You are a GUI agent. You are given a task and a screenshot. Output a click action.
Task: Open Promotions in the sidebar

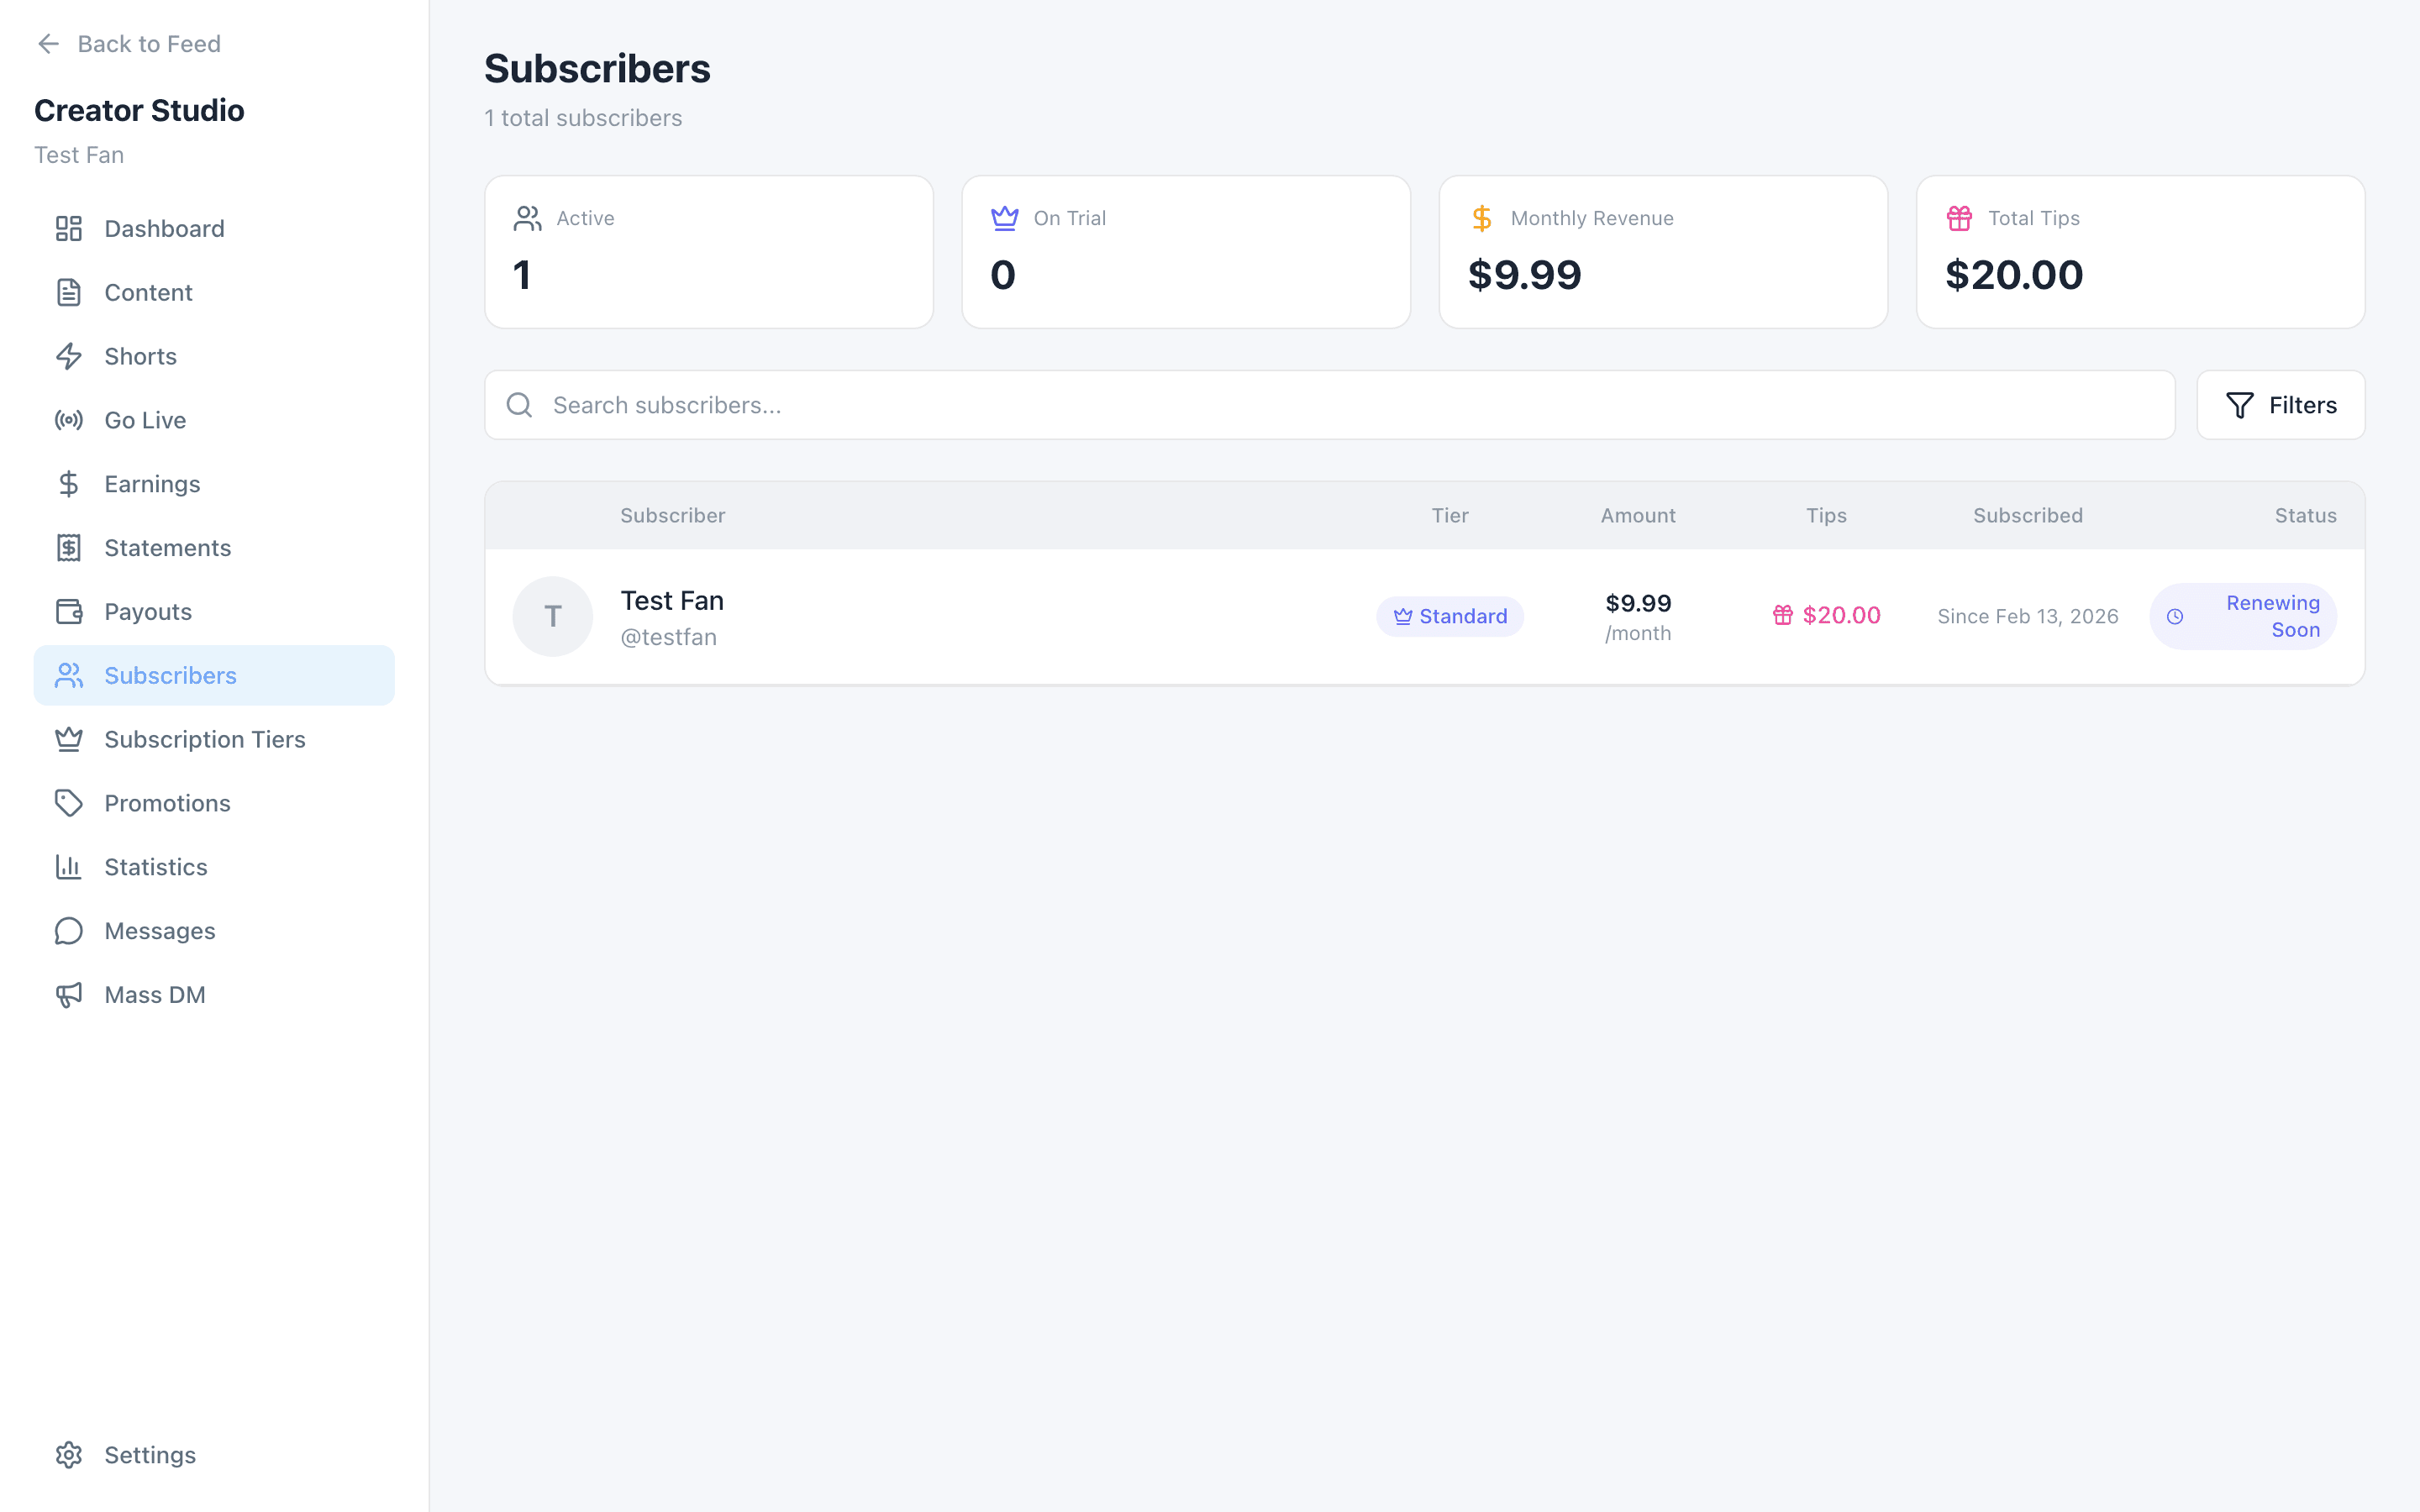(x=214, y=804)
